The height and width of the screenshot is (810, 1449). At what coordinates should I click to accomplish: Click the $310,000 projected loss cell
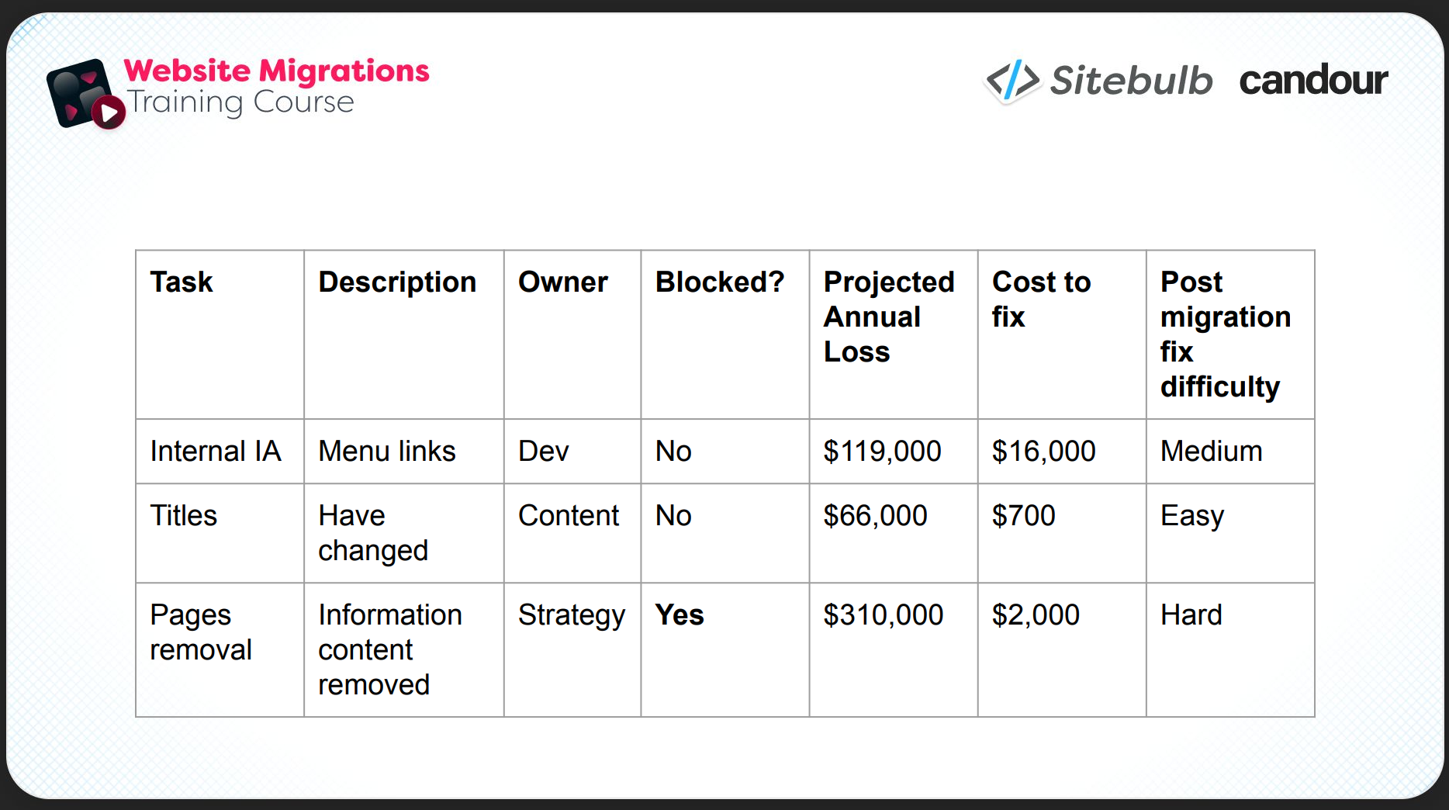pos(883,615)
